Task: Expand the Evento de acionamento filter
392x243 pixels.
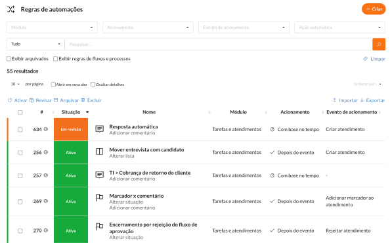Action: [x=244, y=28]
